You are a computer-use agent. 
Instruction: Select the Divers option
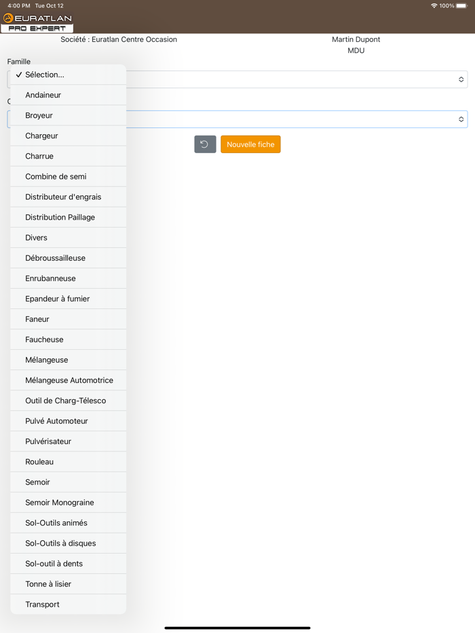point(68,238)
